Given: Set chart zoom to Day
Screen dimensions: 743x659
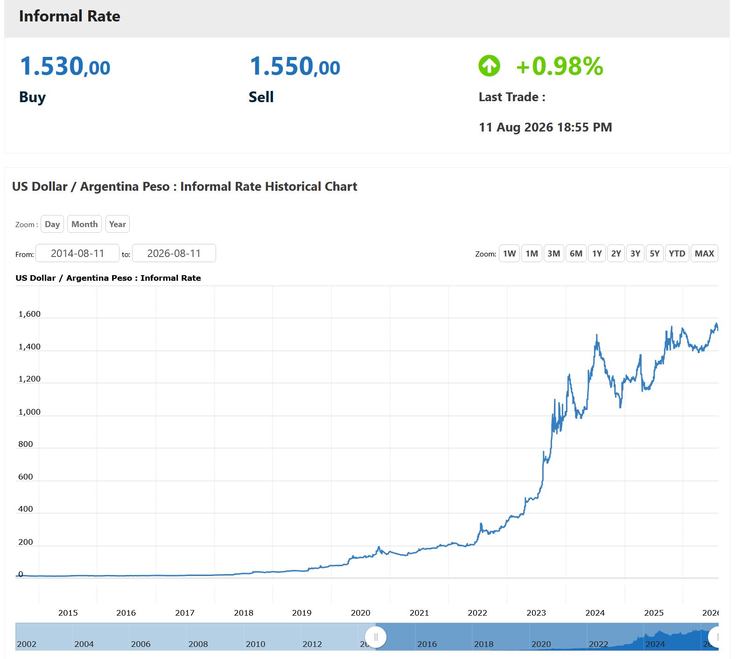Looking at the screenshot, I should (52, 224).
